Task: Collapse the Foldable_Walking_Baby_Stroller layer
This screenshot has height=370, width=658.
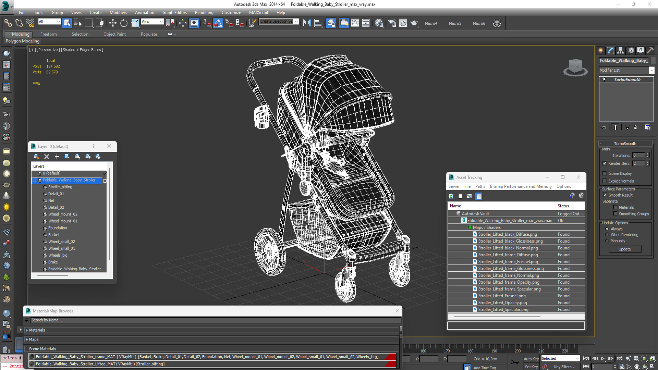Action: (34, 180)
